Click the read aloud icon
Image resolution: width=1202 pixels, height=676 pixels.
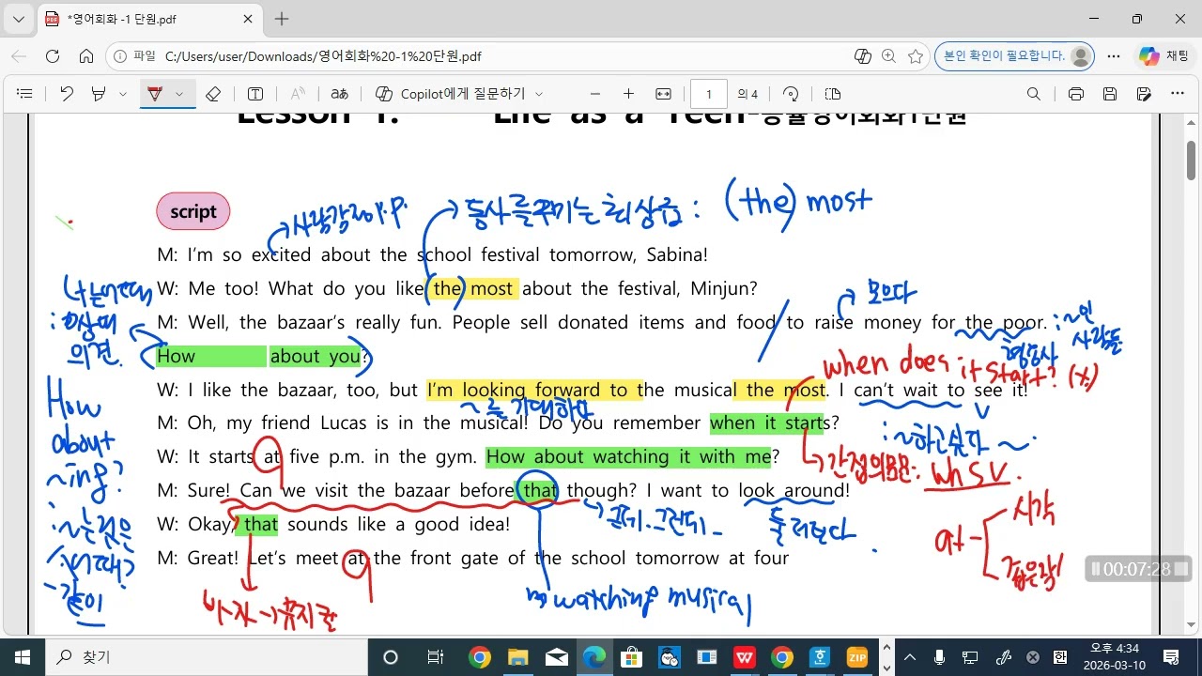[x=298, y=94]
